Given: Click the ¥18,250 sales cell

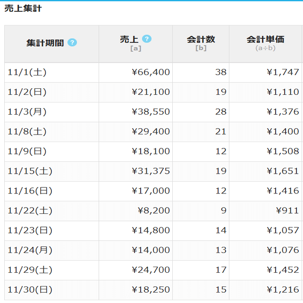Looking at the screenshot, I should click(x=151, y=290).
